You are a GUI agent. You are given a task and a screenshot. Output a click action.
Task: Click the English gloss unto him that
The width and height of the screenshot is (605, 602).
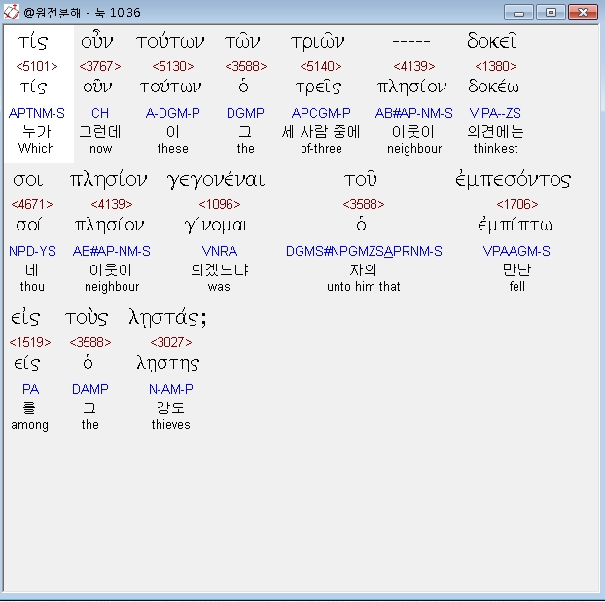364,286
